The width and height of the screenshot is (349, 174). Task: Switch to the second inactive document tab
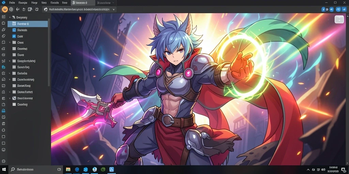point(106,3)
